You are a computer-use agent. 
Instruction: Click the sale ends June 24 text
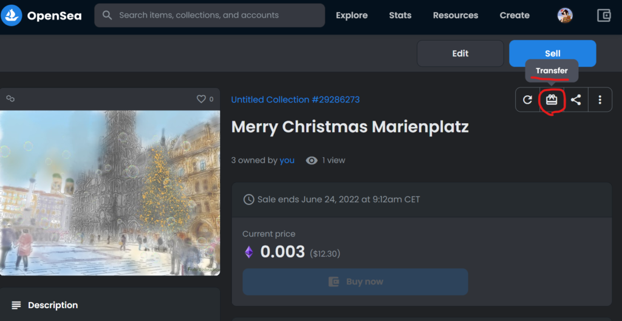point(338,200)
